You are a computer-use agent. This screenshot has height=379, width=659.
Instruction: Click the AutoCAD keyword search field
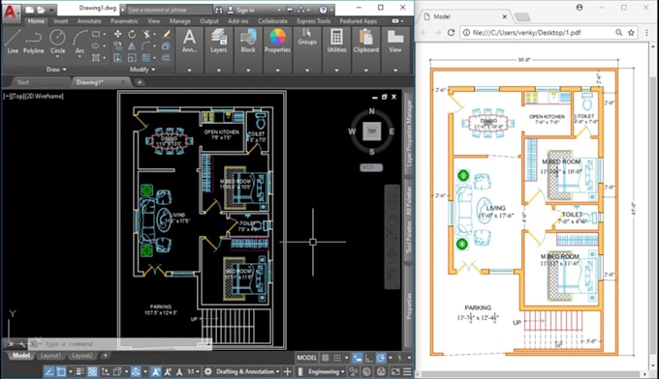tap(170, 10)
